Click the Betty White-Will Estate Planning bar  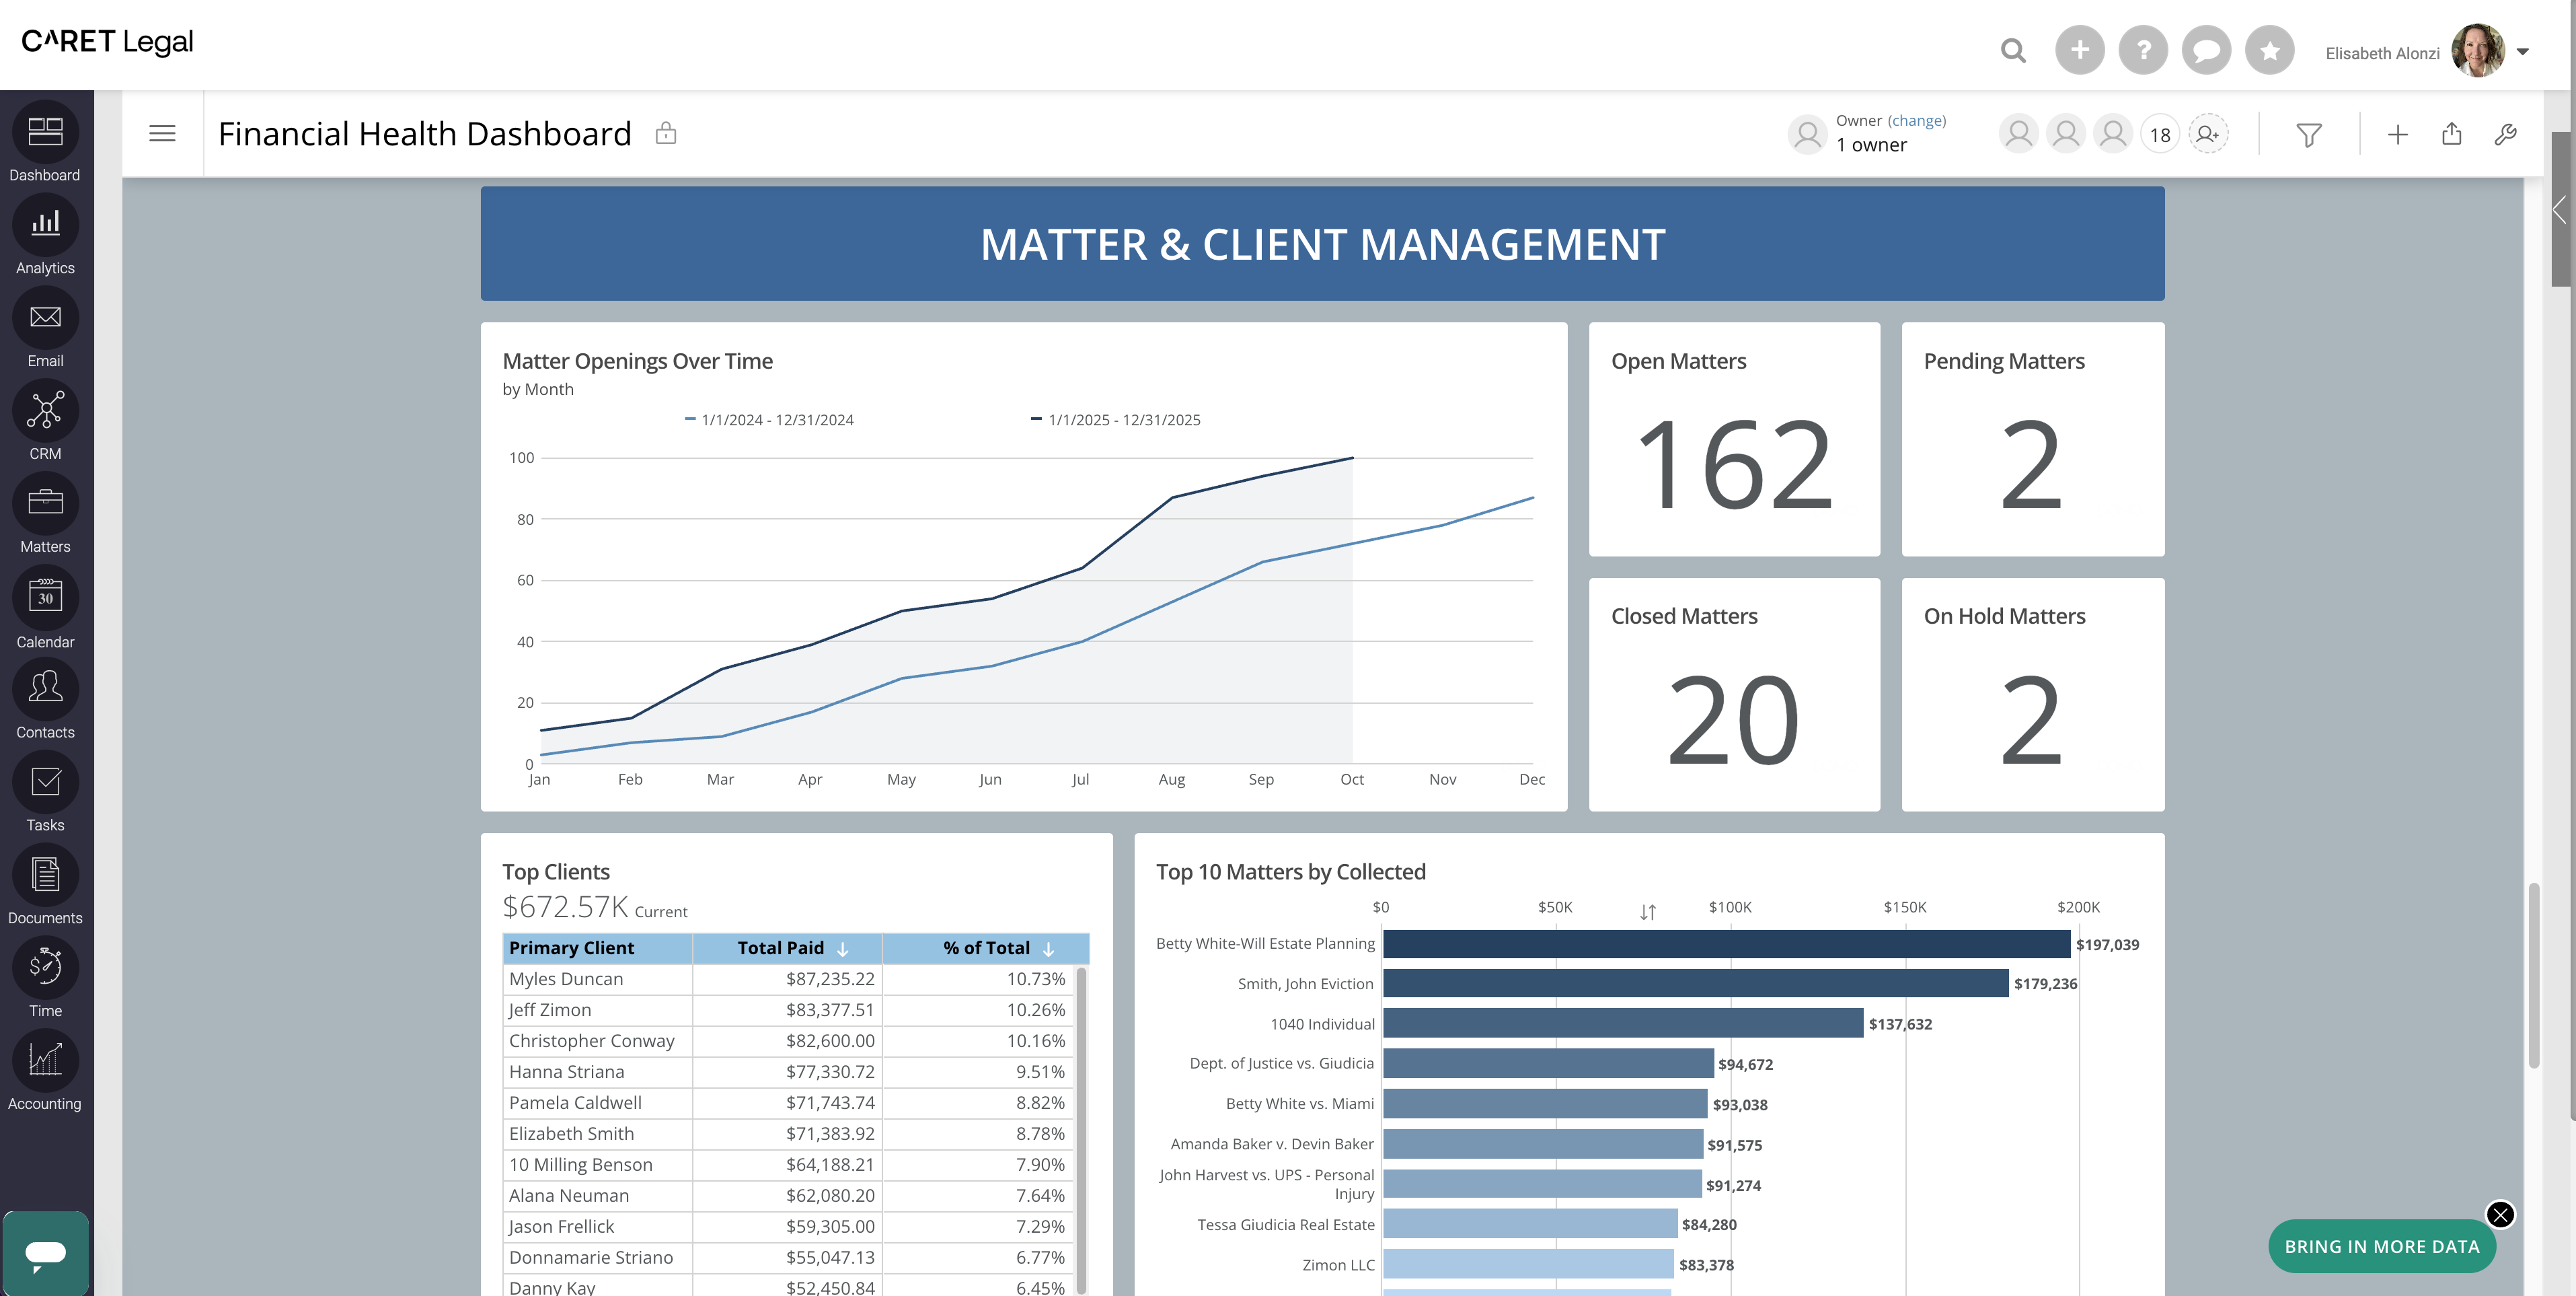(x=1726, y=943)
